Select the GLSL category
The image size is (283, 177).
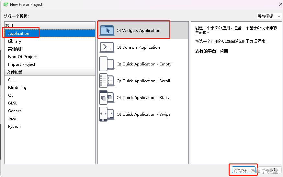tap(50, 103)
